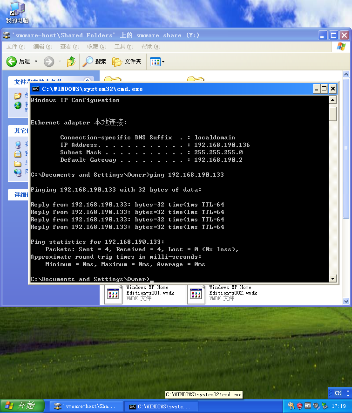The height and width of the screenshot is (413, 352).
Task: Click the views icon button
Action: pos(155,62)
